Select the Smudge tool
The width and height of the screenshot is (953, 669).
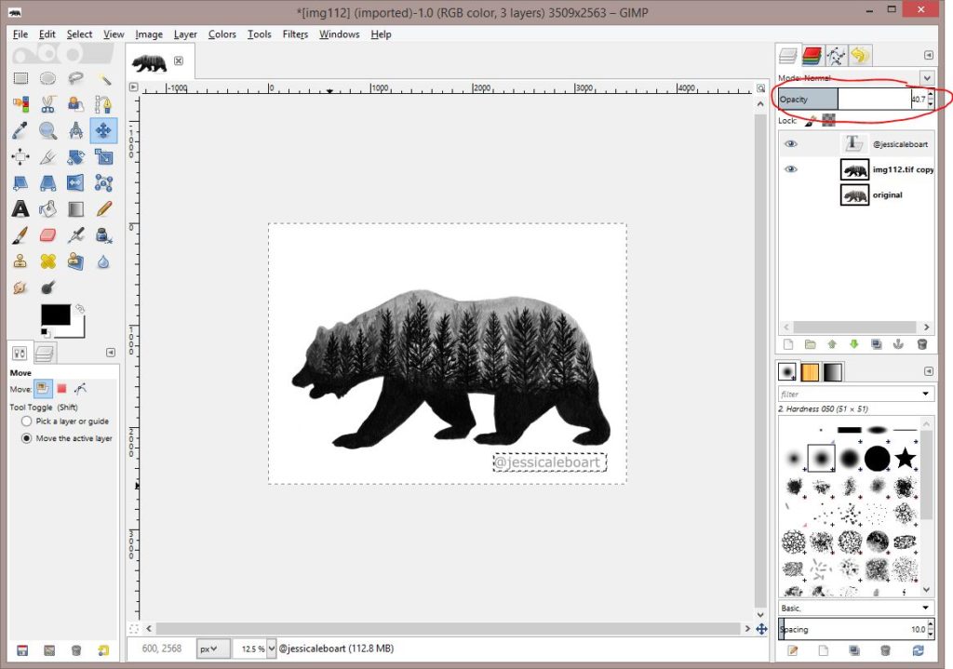coord(20,288)
